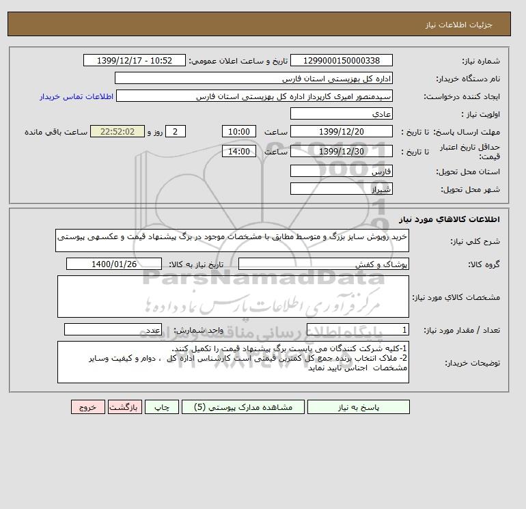
Task: Click the توضیحات خریدار label
Action: click(473, 363)
